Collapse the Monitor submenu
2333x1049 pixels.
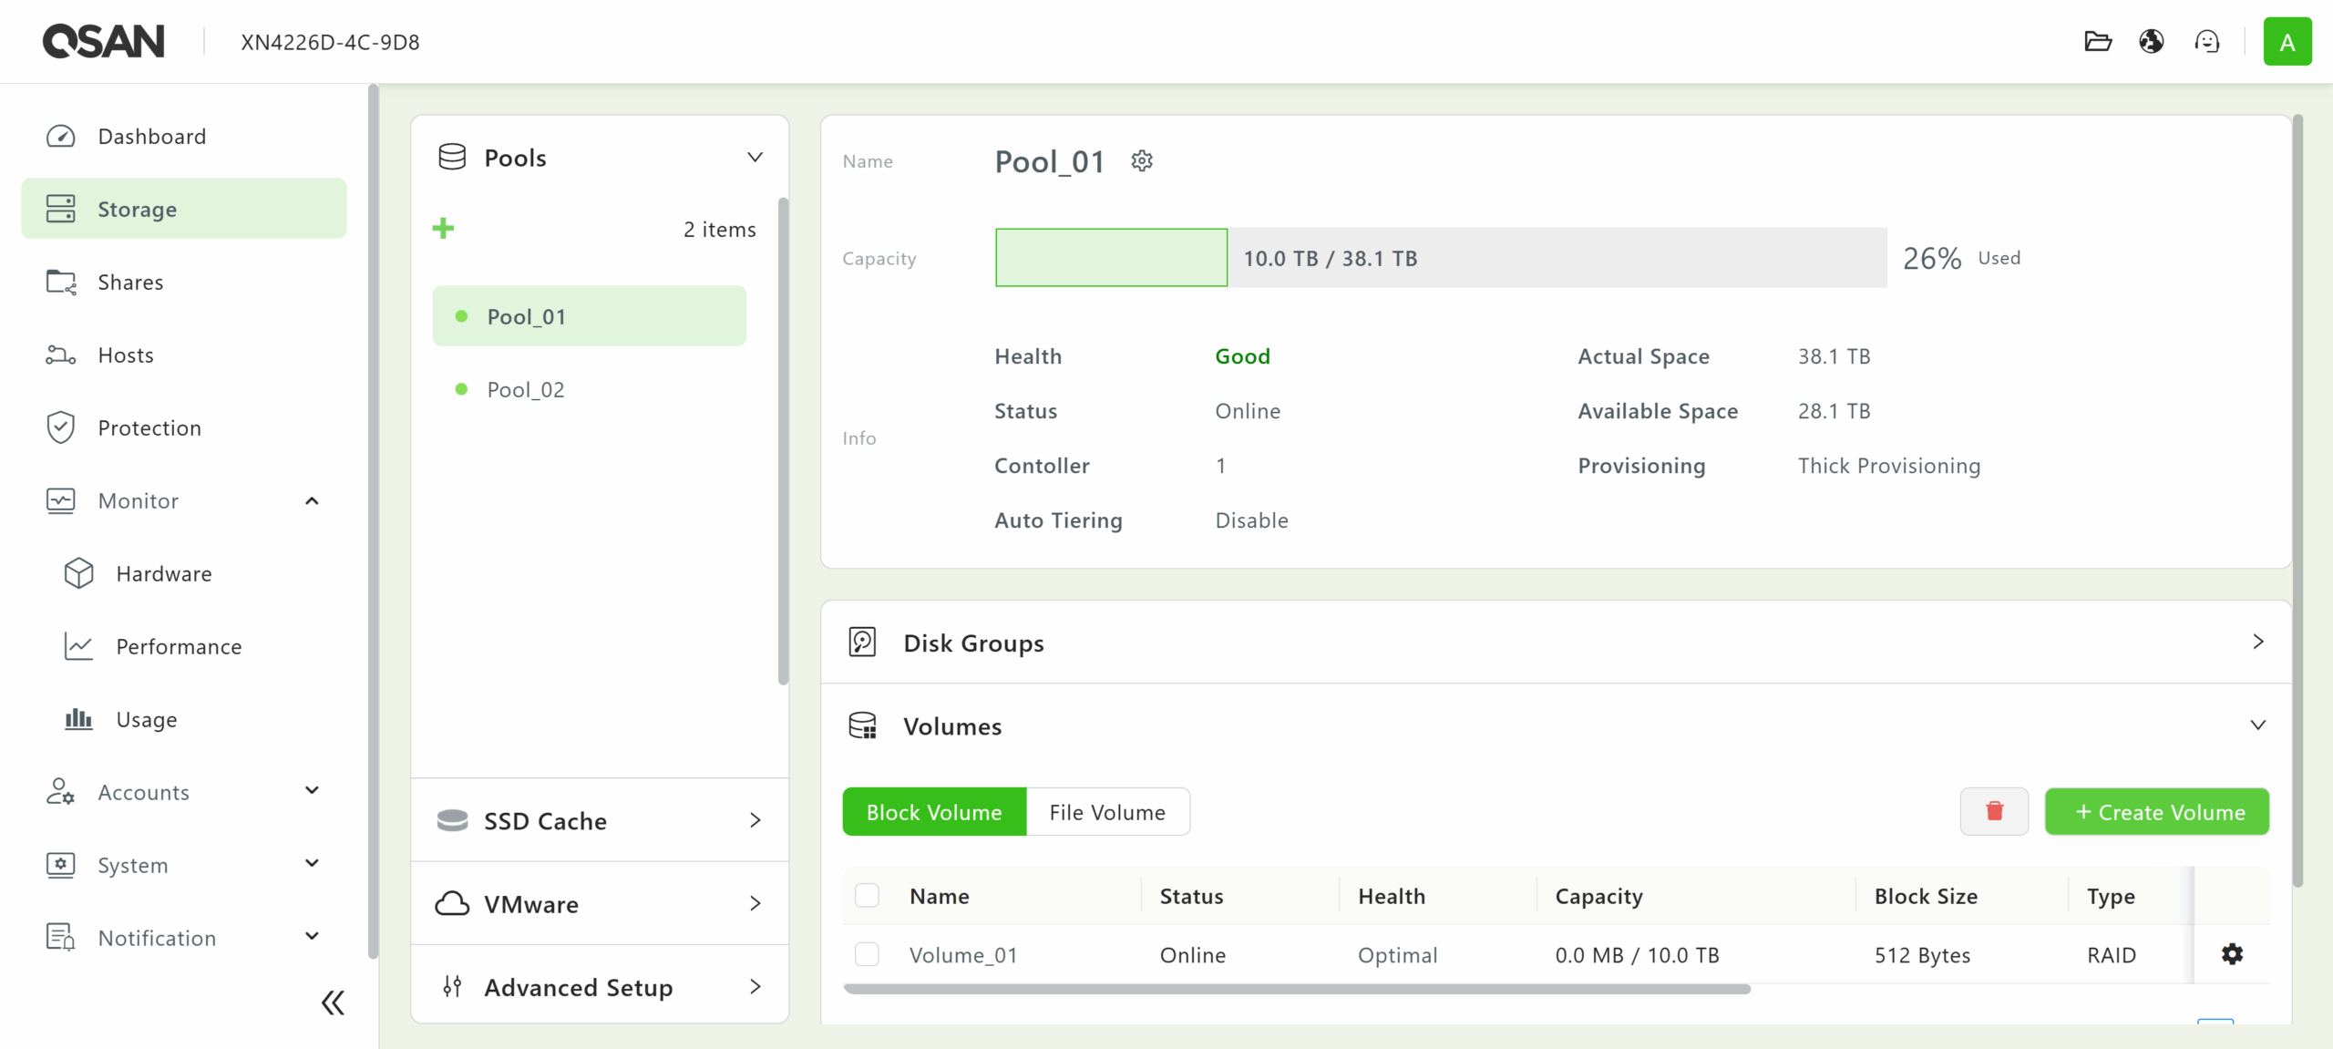(312, 500)
